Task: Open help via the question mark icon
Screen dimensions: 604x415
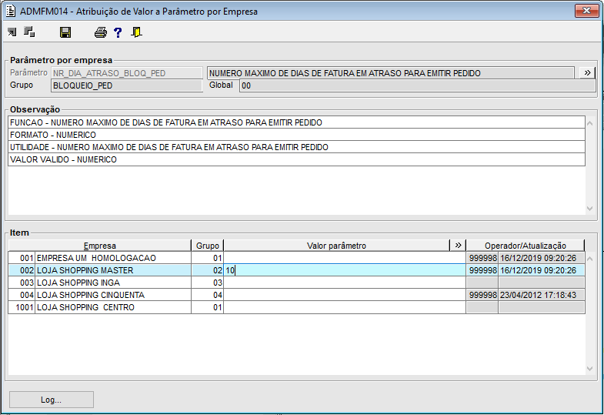Action: [118, 32]
